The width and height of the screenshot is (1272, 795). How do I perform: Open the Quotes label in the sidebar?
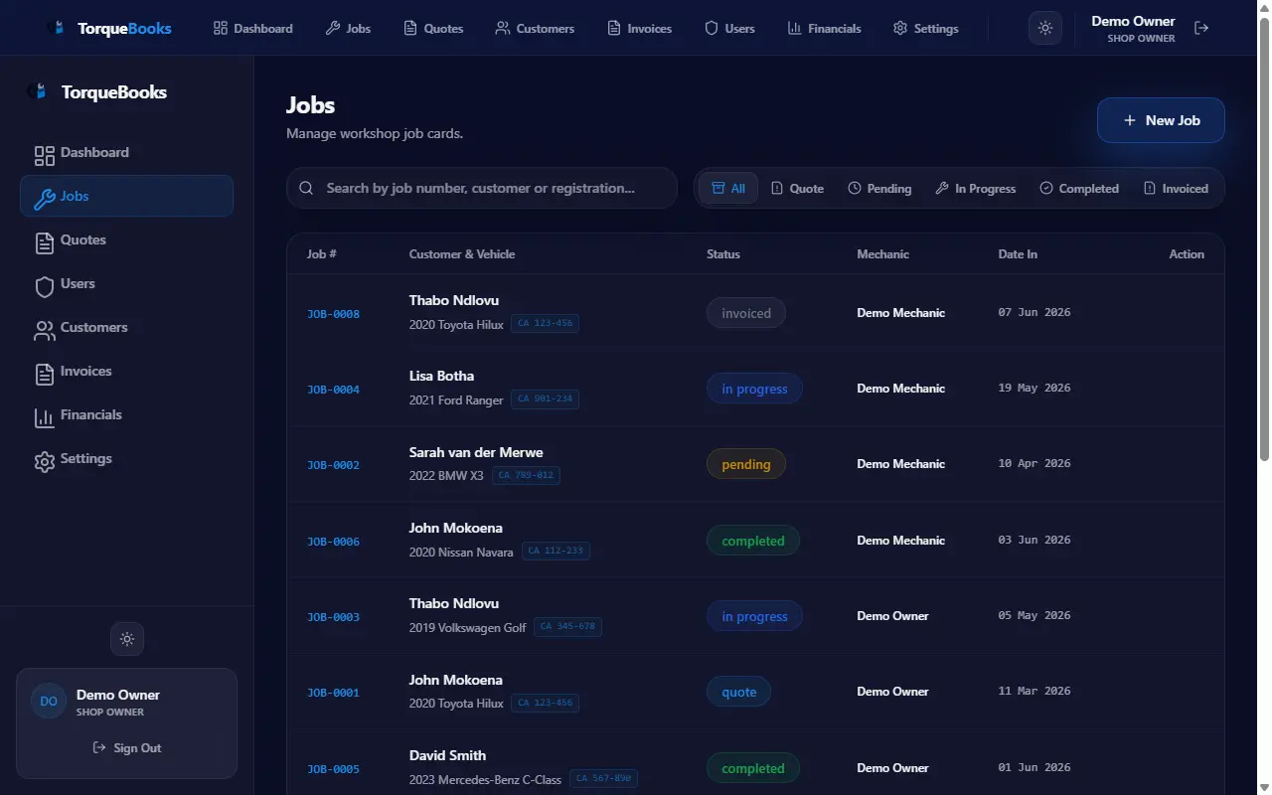click(x=83, y=239)
